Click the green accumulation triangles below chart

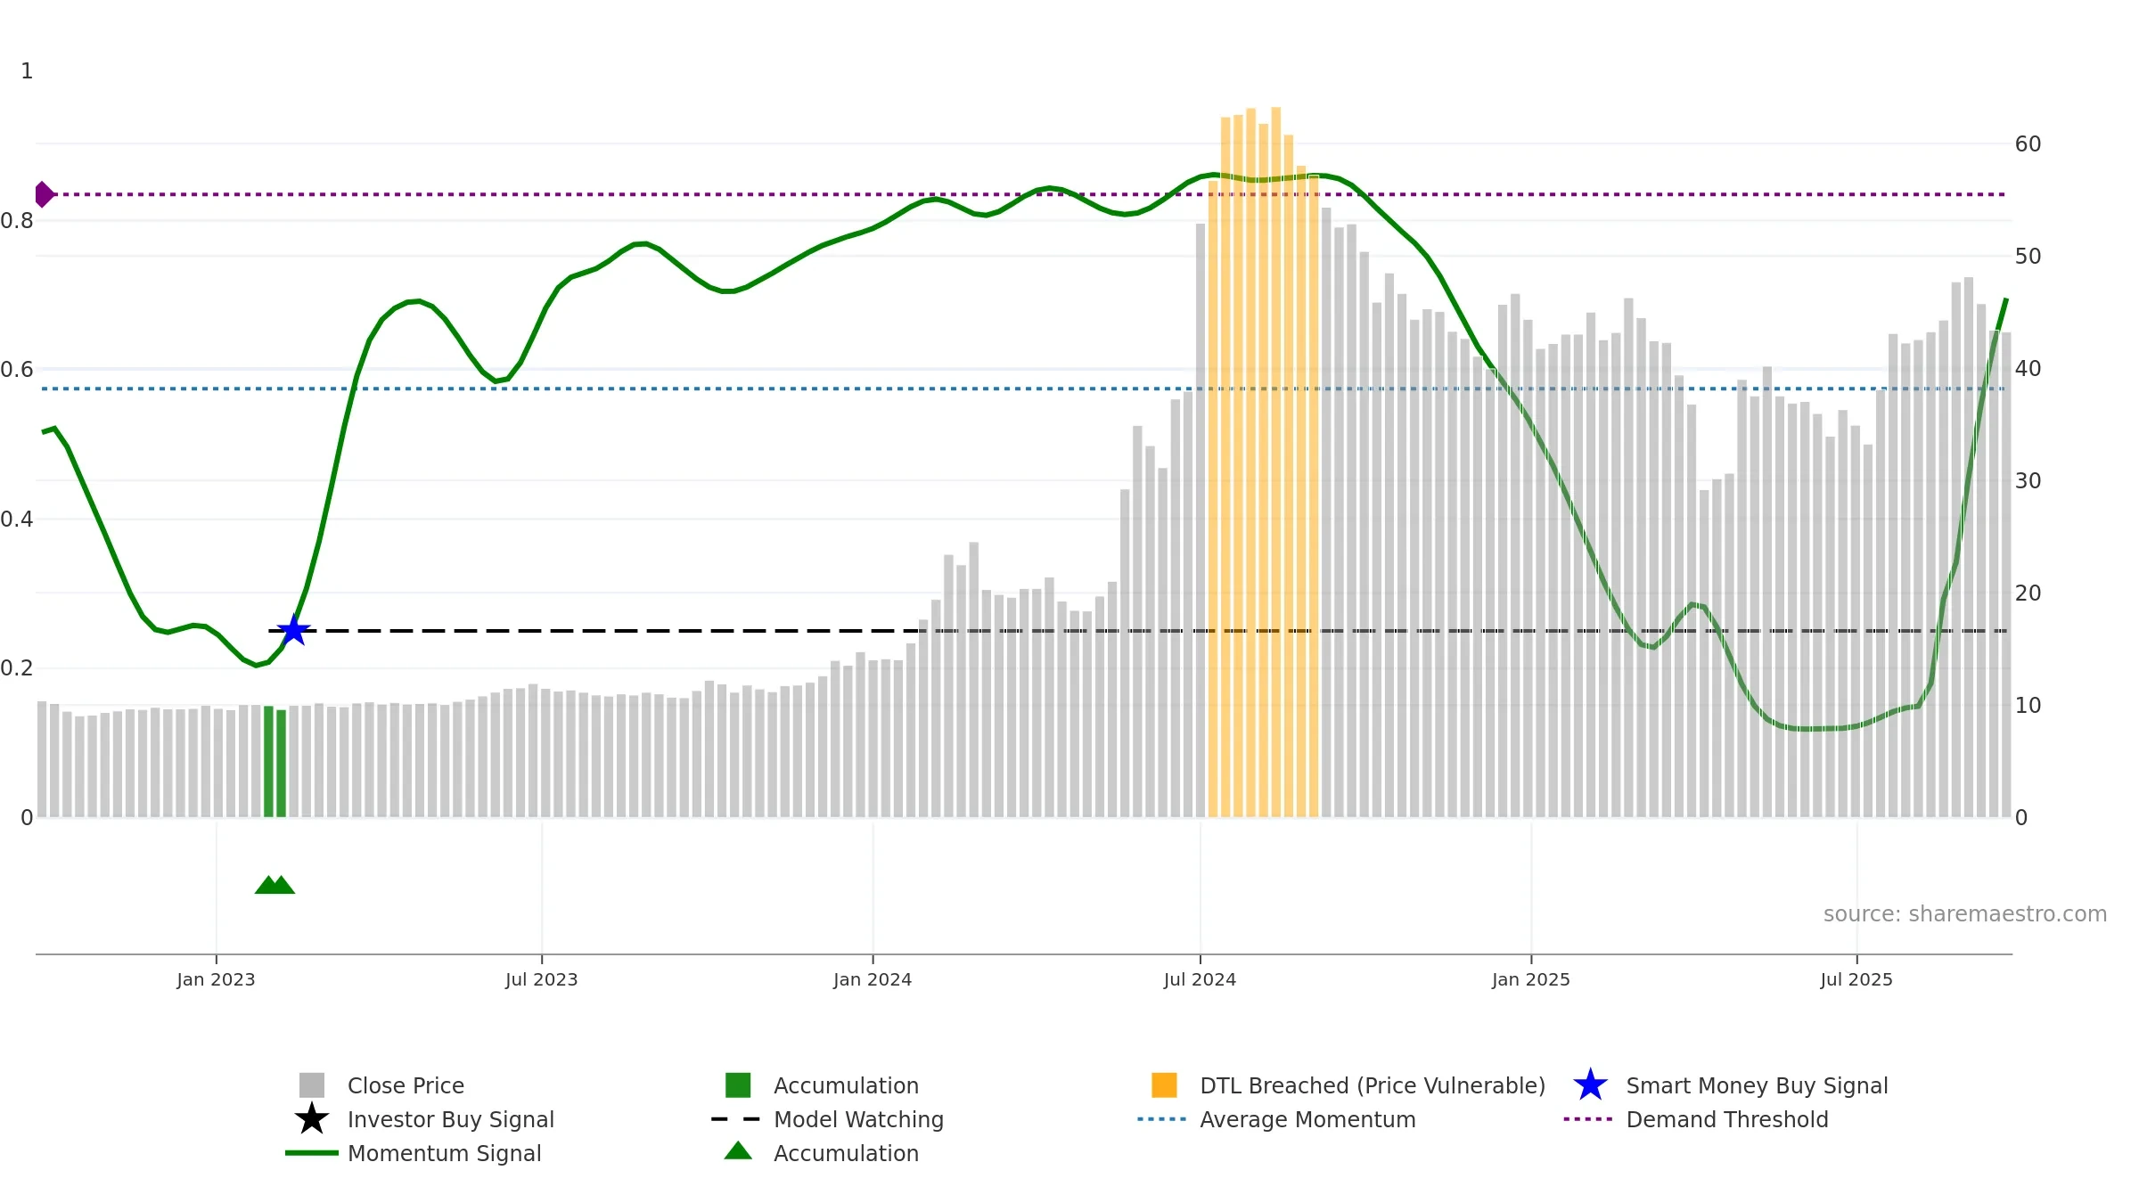point(275,885)
